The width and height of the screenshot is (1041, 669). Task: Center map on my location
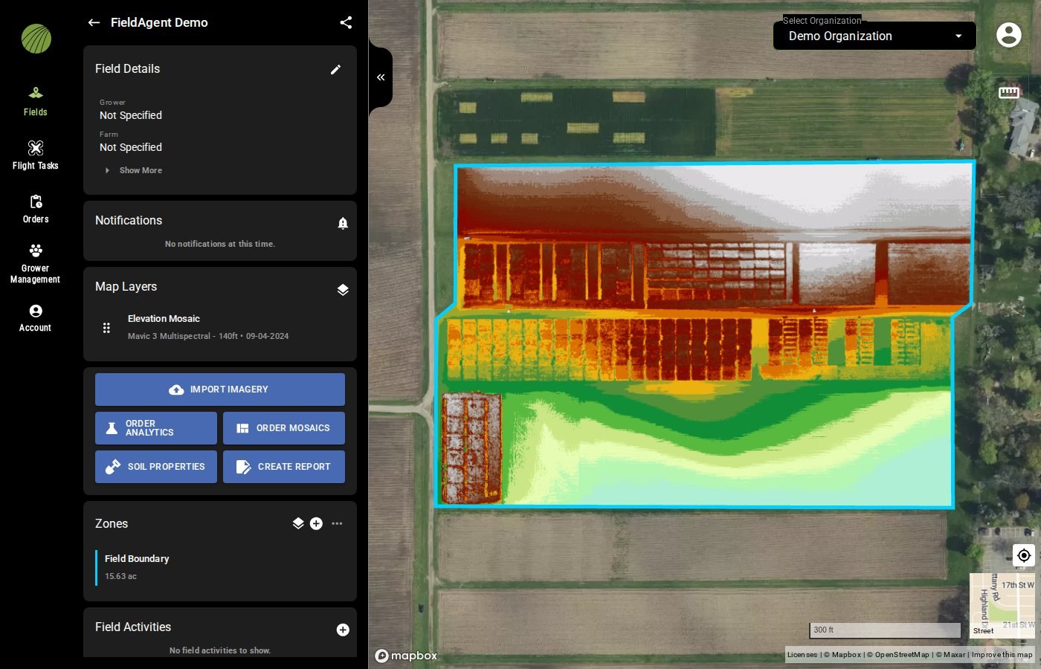click(x=1024, y=555)
